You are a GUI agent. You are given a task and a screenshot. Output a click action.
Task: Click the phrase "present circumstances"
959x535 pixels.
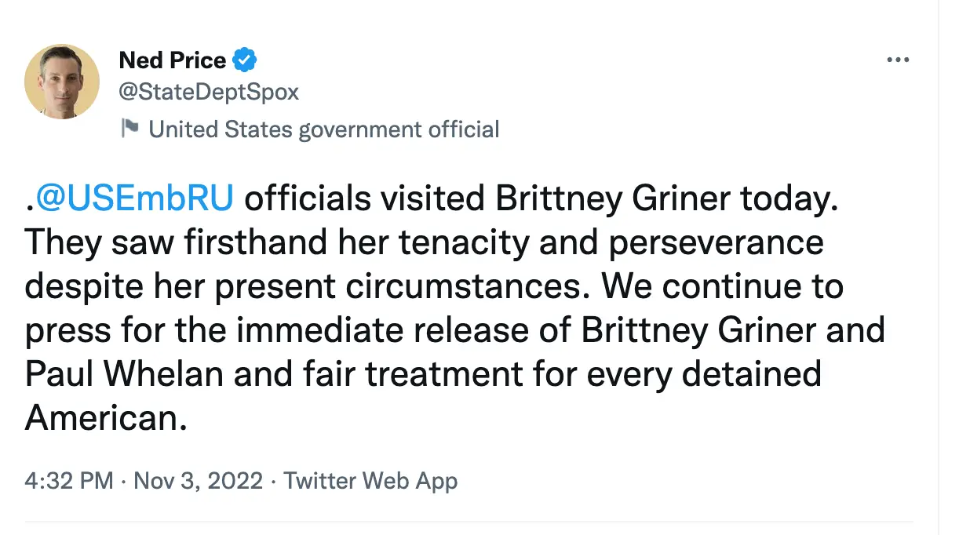407,287
